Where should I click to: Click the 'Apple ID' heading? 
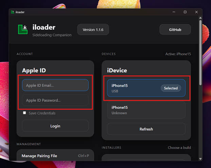(34, 70)
